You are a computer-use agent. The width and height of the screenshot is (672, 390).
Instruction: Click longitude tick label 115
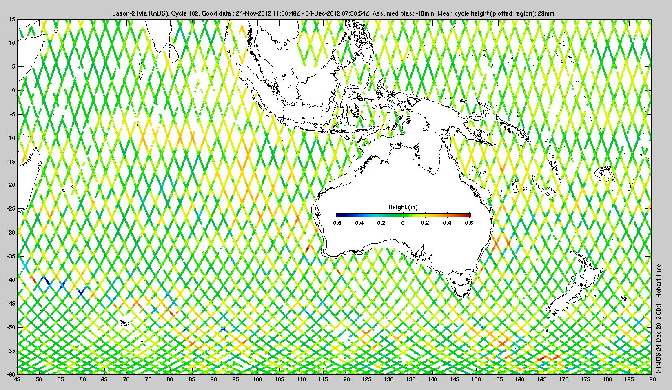(x=323, y=379)
